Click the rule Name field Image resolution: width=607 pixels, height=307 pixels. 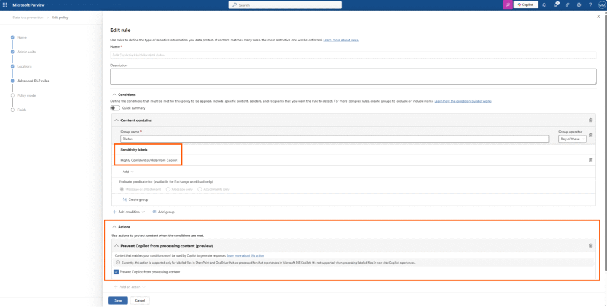pos(353,55)
